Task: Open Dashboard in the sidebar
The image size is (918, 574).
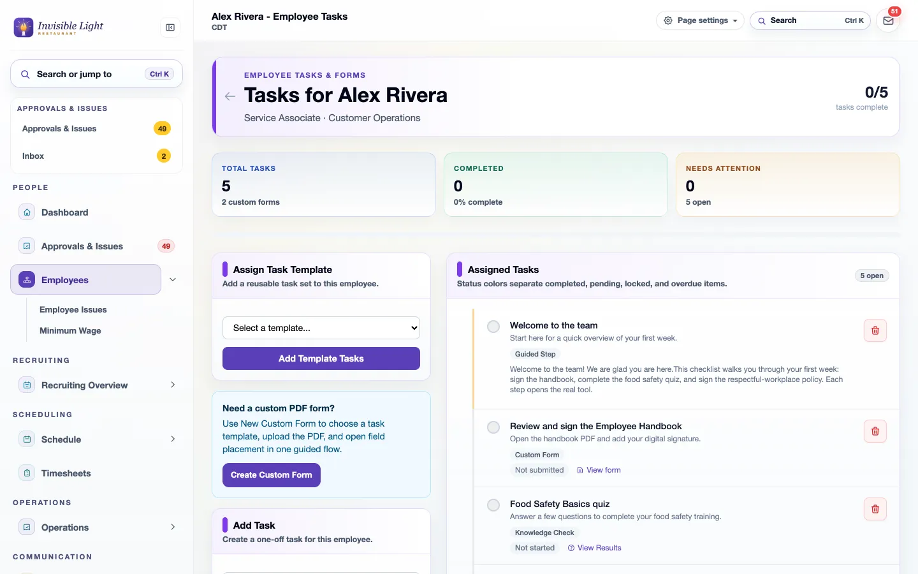Action: [65, 212]
